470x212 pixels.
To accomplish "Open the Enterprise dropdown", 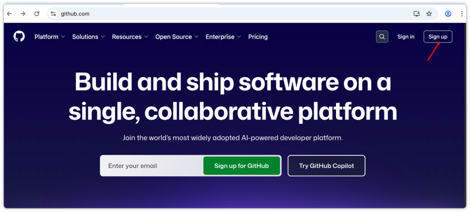I will tap(223, 37).
